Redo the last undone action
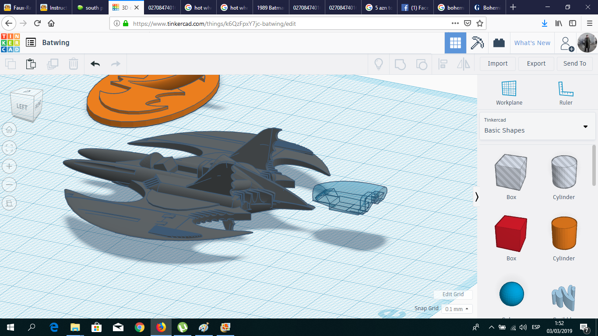Viewport: 598px width, 336px height. tap(116, 64)
